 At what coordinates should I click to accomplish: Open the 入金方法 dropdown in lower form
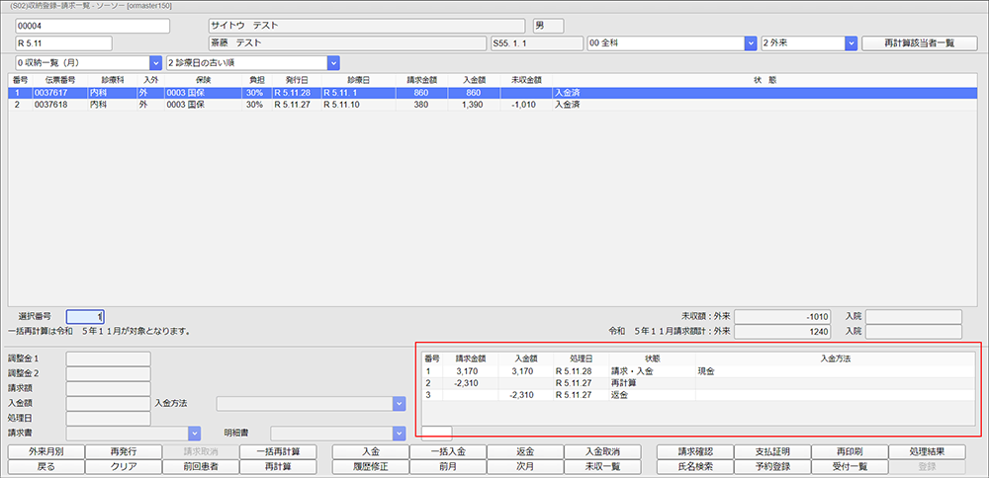pyautogui.click(x=399, y=403)
